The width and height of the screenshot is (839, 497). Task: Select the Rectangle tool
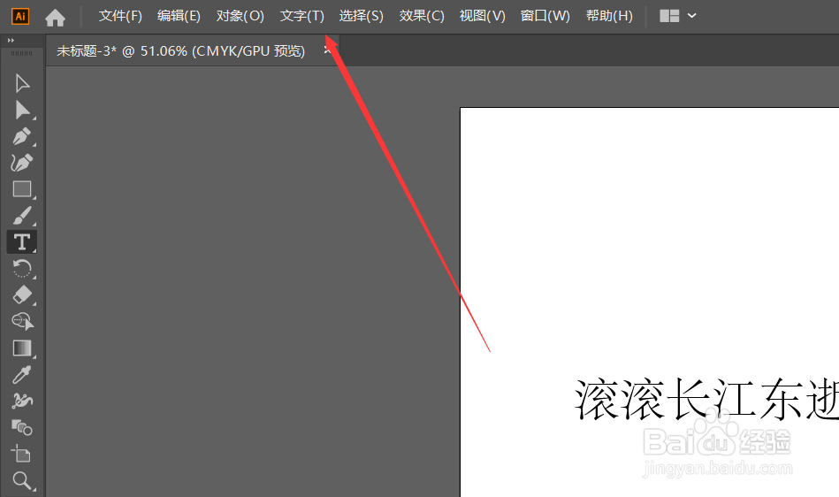click(x=22, y=189)
